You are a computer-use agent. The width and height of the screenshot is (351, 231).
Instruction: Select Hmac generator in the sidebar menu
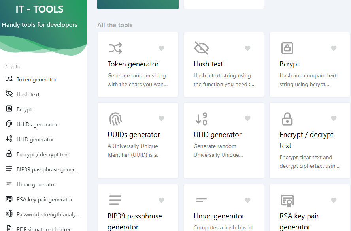pos(36,184)
